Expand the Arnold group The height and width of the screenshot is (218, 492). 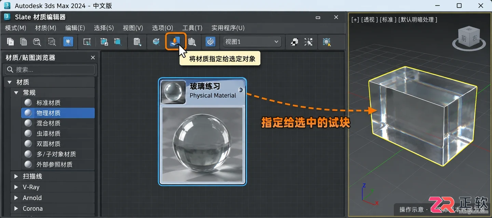coord(16,198)
